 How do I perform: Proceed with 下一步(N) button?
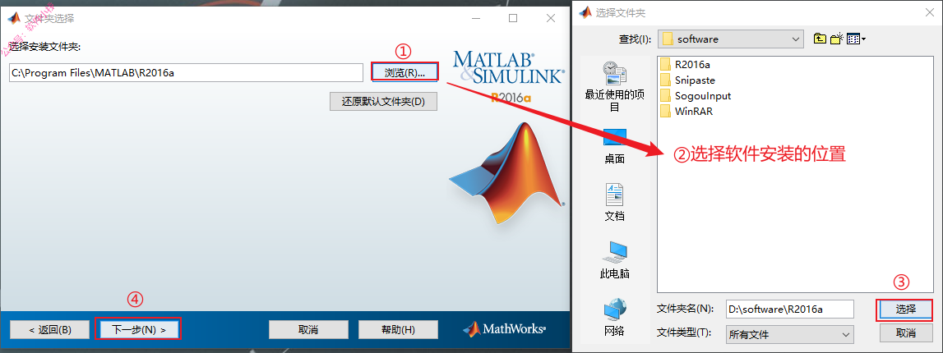coord(138,329)
